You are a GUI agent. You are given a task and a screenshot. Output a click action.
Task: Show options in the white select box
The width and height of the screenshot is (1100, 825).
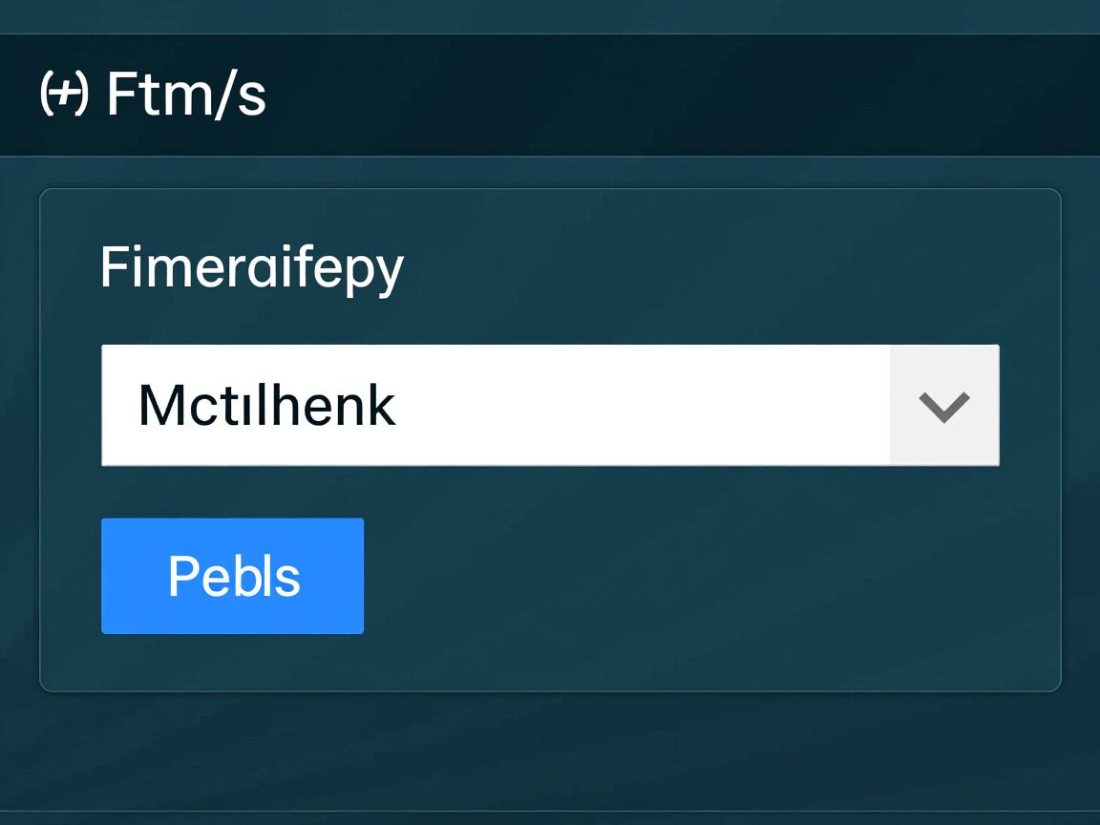pos(549,406)
